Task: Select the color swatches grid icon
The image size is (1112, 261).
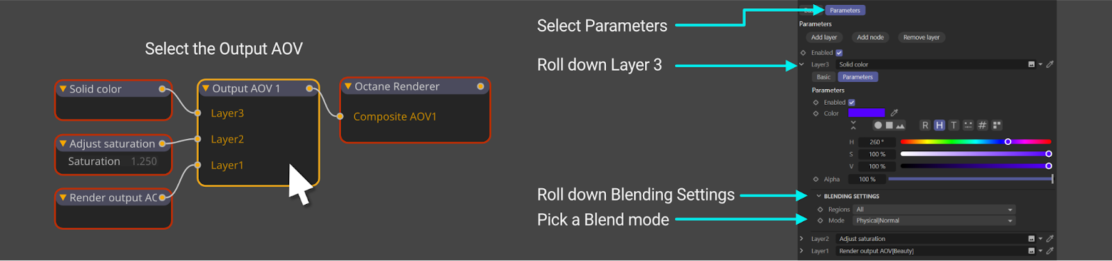Action: (997, 125)
